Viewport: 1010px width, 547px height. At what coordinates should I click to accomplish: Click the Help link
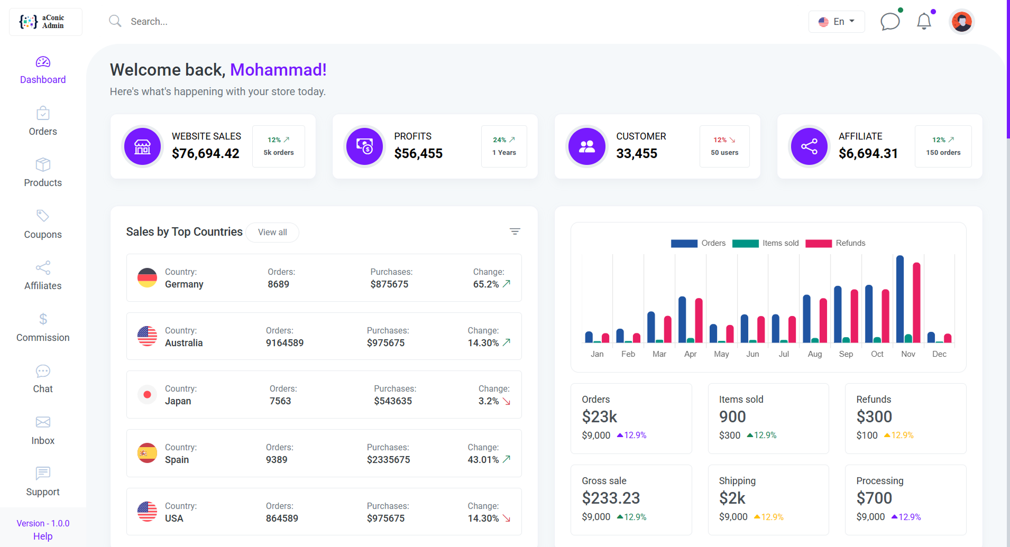click(43, 536)
